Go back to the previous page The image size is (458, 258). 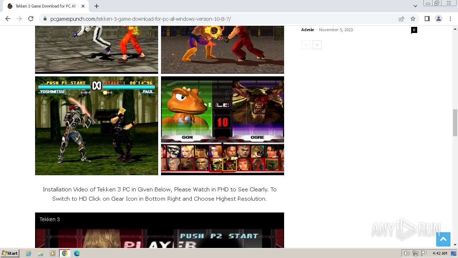(x=8, y=19)
